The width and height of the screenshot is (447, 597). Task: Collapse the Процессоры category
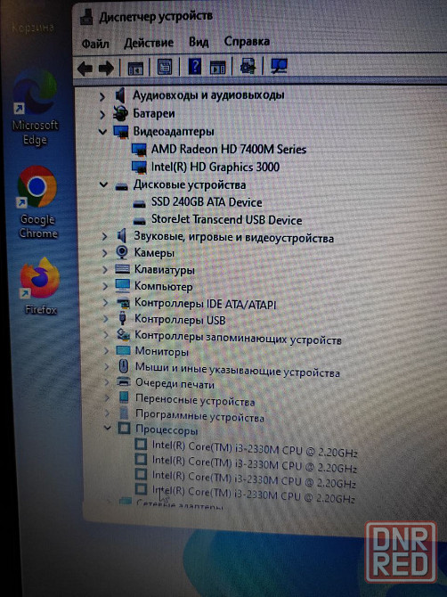pyautogui.click(x=108, y=428)
